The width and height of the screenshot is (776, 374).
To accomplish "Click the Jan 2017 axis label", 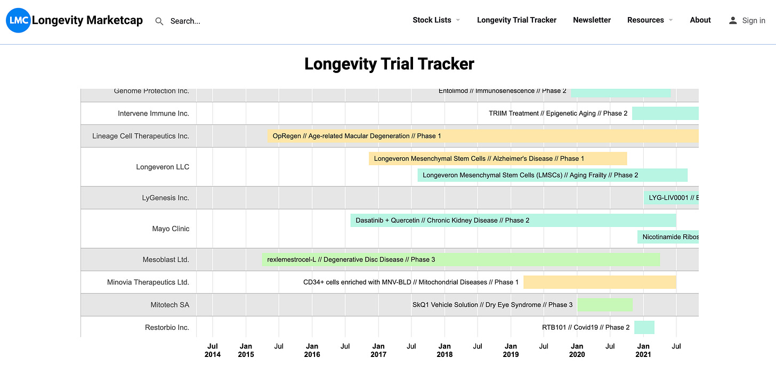I will click(x=378, y=350).
